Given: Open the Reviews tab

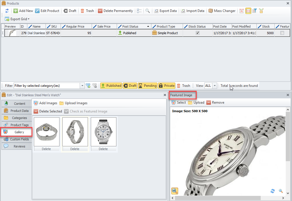Looking at the screenshot, I should click(17, 146).
